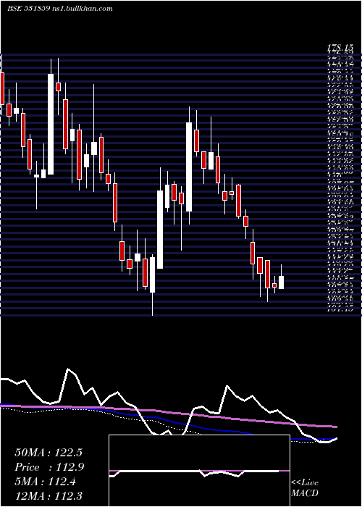Viewport: 362px width, 507px height.
Task: Click the Price : 112.9 label
Action: [x=49, y=467]
